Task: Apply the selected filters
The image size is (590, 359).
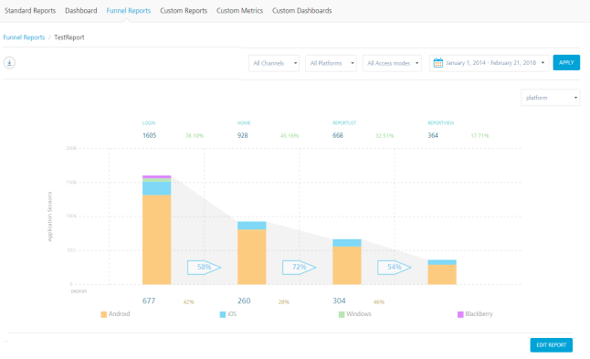Action: tap(566, 62)
